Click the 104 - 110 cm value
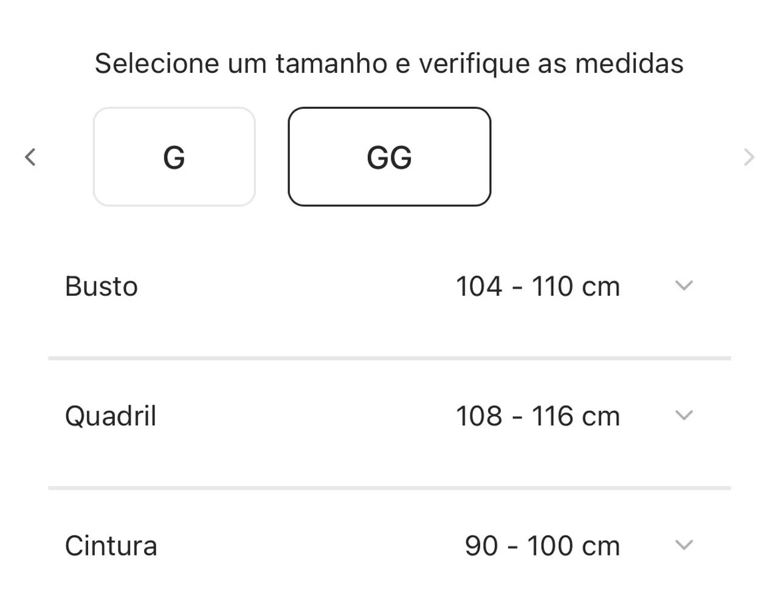This screenshot has width=778, height=615. 538,286
